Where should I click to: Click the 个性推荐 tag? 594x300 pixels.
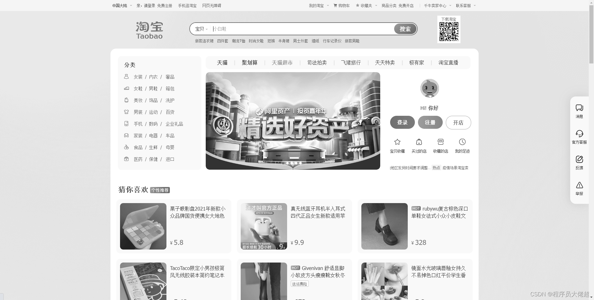pos(160,190)
